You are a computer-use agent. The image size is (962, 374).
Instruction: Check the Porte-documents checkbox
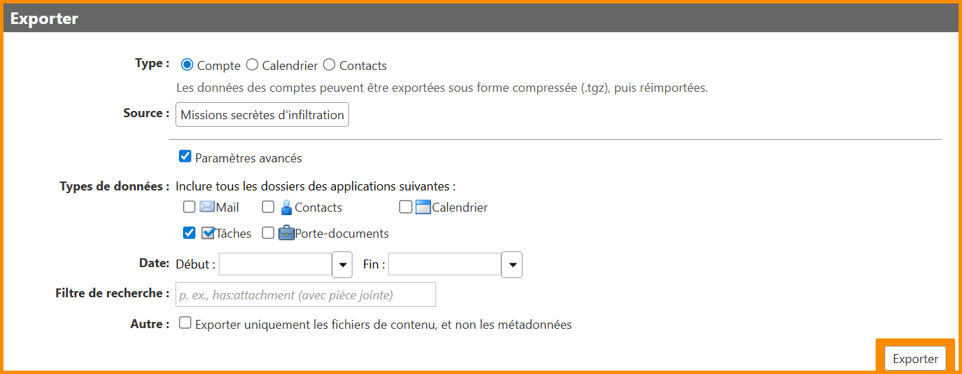tap(268, 233)
